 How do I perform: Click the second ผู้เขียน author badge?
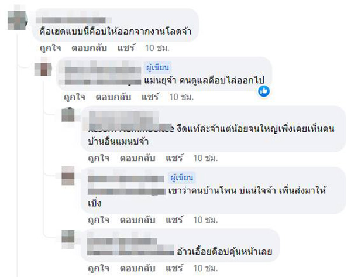tap(181, 177)
